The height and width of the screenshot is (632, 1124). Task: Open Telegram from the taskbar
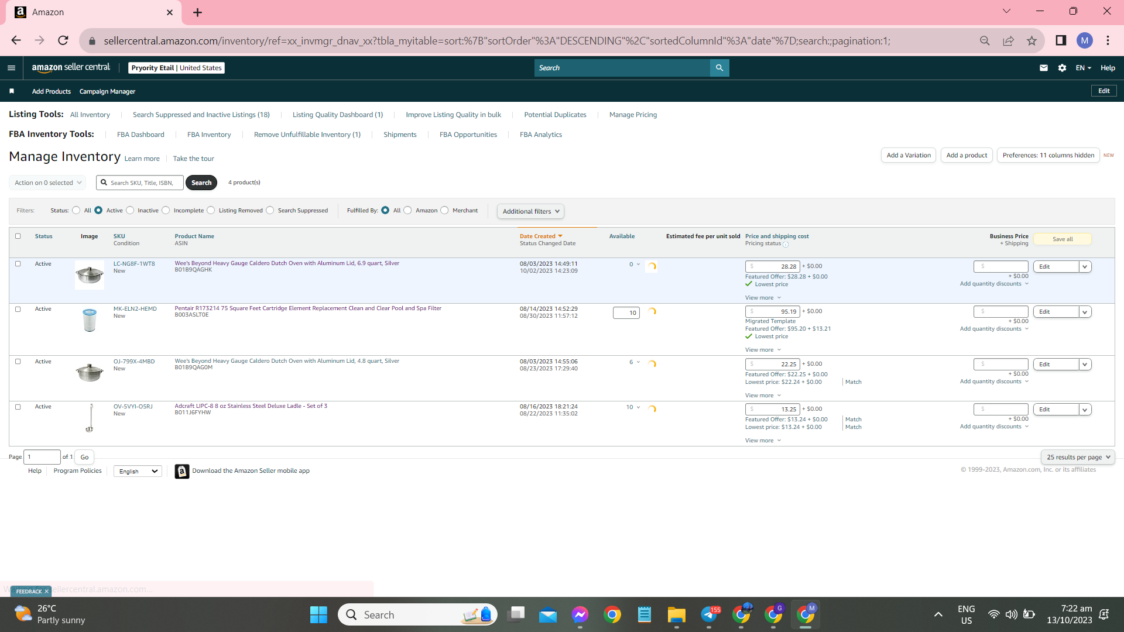click(709, 614)
